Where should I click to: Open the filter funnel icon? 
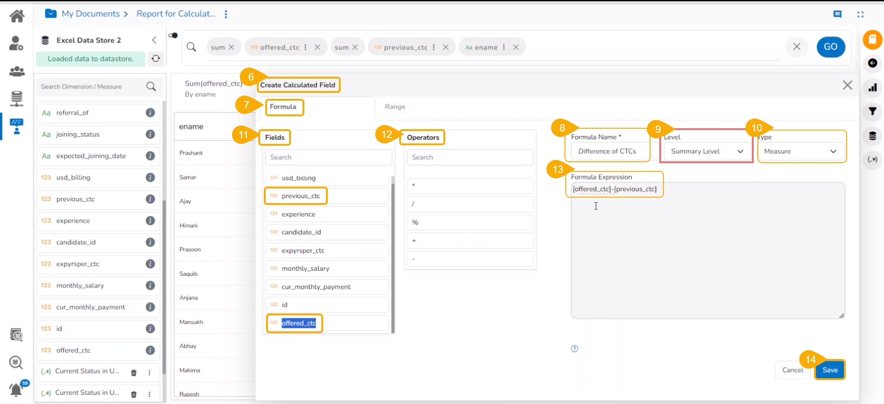click(x=872, y=111)
